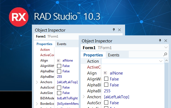Toggle the first False checkbox below alNone in front inspector

tap(106, 79)
